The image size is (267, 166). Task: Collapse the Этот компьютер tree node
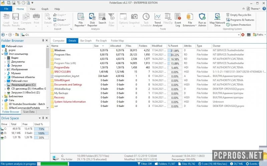[2, 54]
